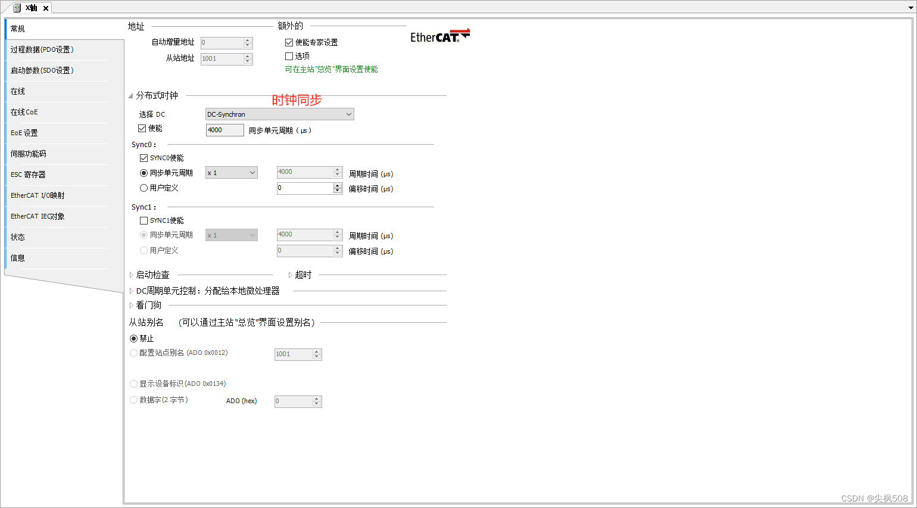Toggle the 选项 checkbox
Viewport: 917px width, 508px height.
[x=289, y=56]
